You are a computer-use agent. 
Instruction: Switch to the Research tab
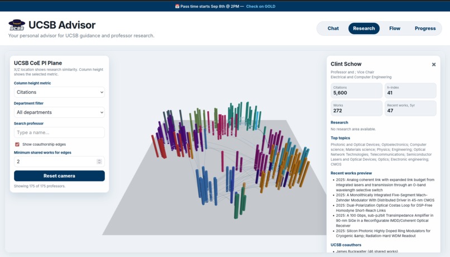(x=363, y=28)
